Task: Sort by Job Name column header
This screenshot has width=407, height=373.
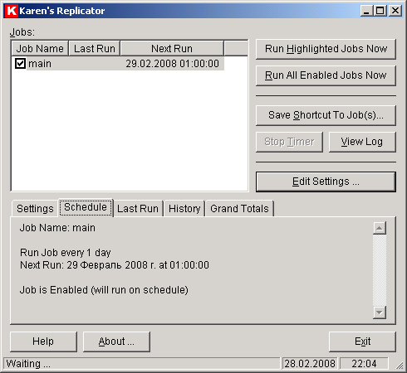Action: point(40,49)
